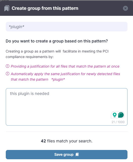Focus the justification text area

coord(66,107)
